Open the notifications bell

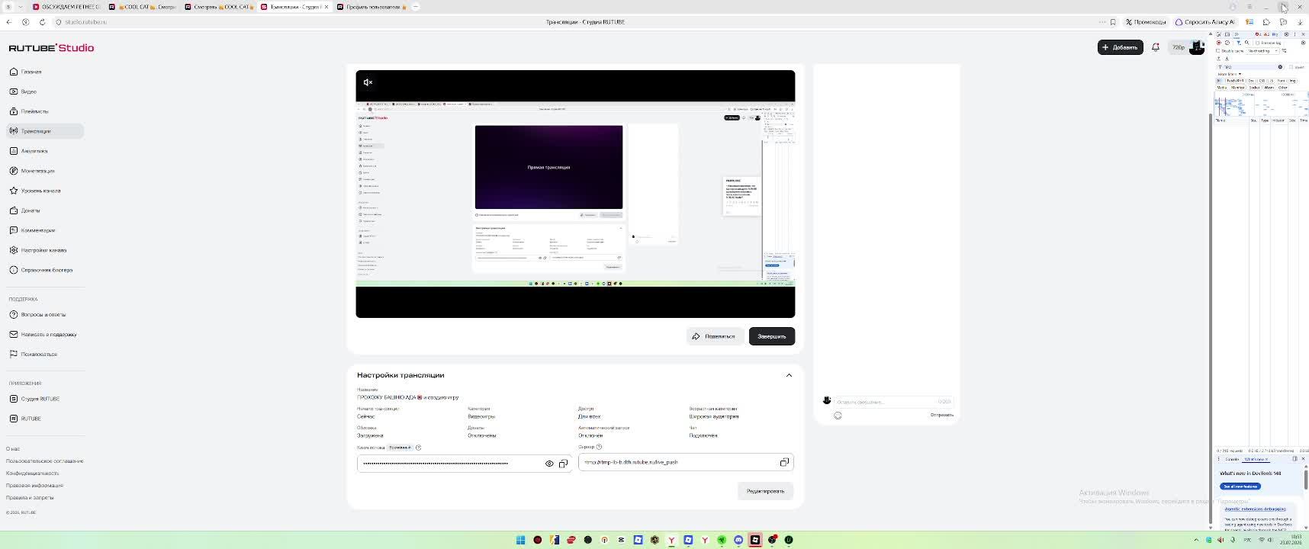(x=1156, y=47)
